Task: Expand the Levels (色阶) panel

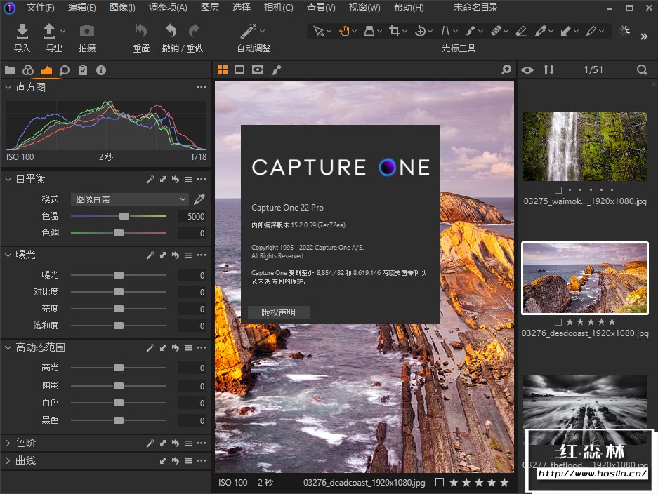Action: pyautogui.click(x=8, y=443)
